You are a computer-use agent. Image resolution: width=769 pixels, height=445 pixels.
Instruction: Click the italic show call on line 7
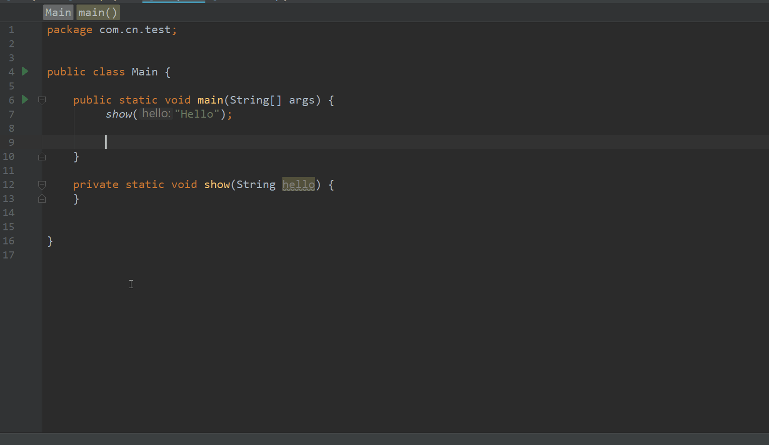(119, 114)
